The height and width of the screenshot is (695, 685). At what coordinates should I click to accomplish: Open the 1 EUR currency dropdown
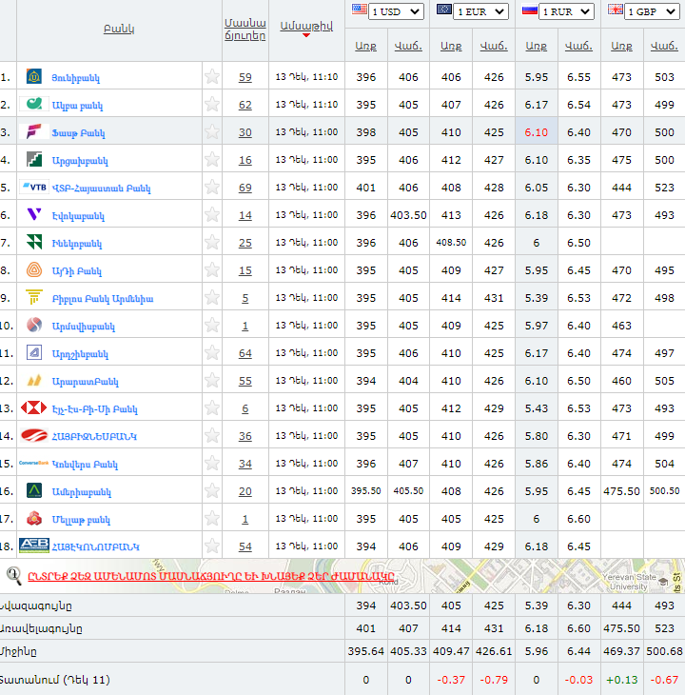(480, 11)
